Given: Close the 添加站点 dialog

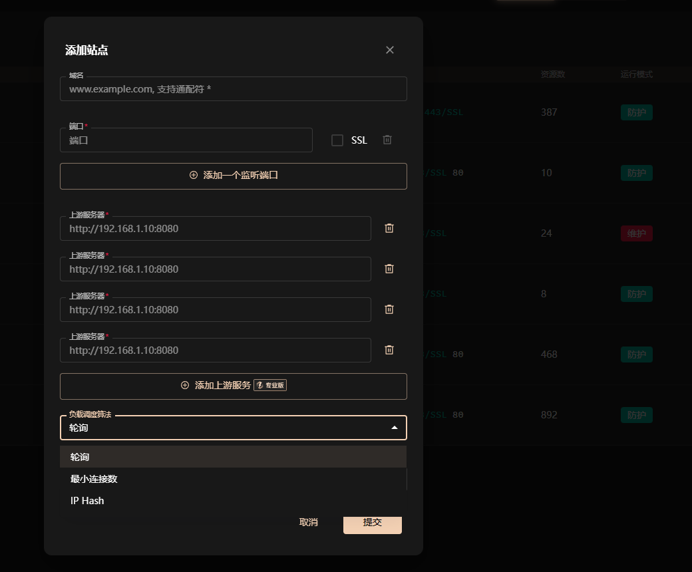Looking at the screenshot, I should (390, 50).
